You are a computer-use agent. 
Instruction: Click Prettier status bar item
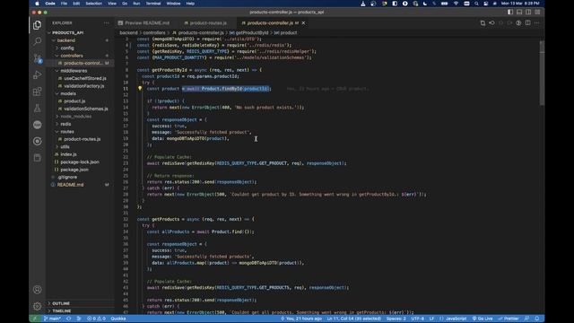coord(509,319)
